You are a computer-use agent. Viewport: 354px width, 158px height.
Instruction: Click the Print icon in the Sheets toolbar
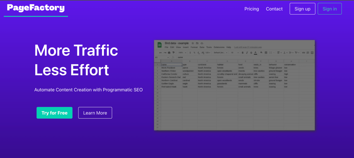click(169, 53)
